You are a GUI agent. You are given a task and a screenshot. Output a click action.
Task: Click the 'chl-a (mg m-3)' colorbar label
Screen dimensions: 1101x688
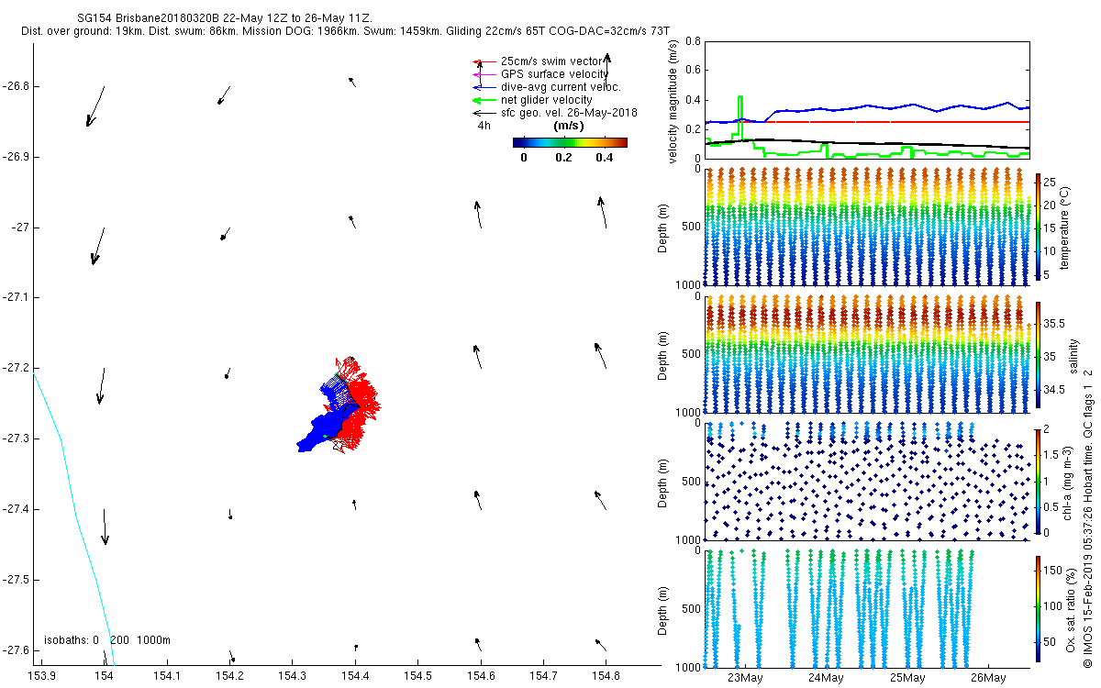[x=1068, y=481]
